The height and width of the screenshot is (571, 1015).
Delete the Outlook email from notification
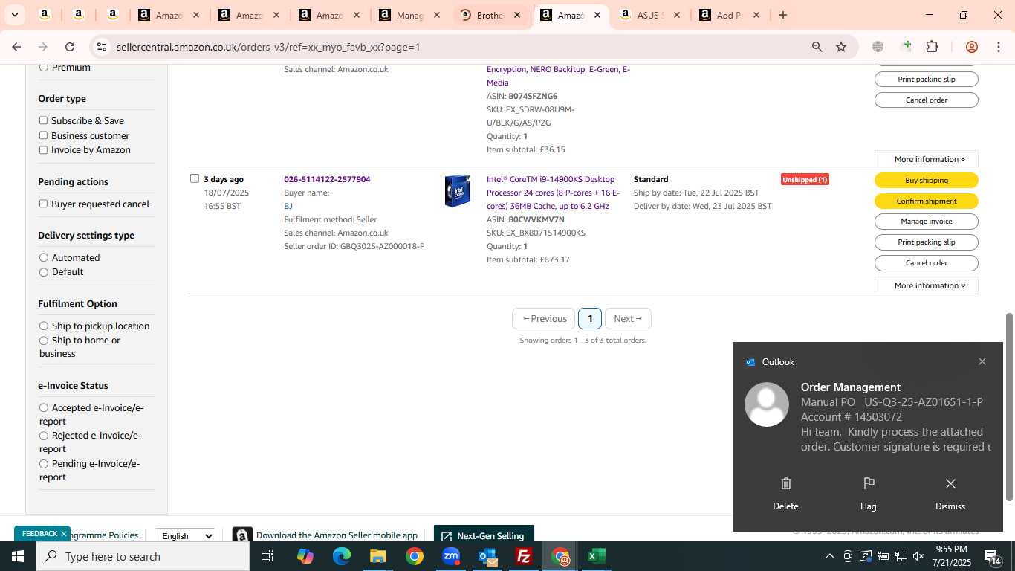click(785, 494)
